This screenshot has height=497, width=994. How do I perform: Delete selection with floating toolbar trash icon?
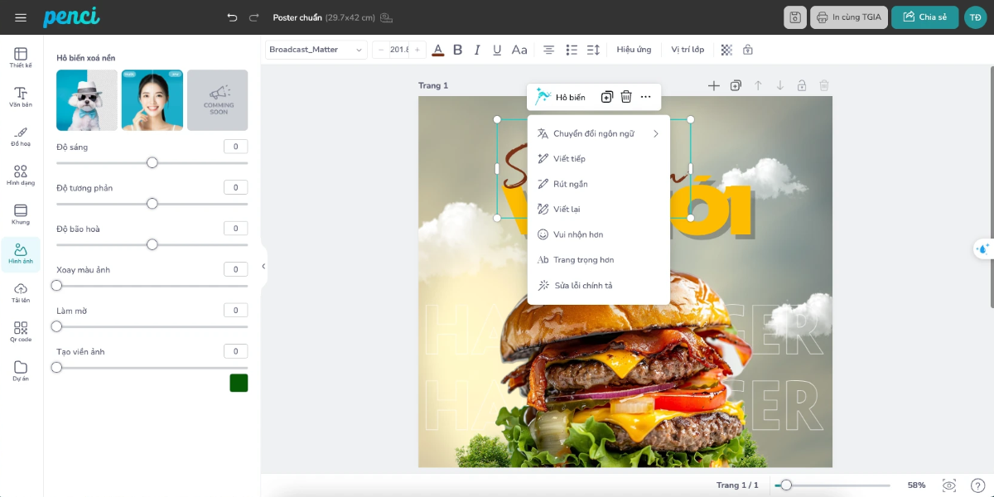(x=626, y=97)
